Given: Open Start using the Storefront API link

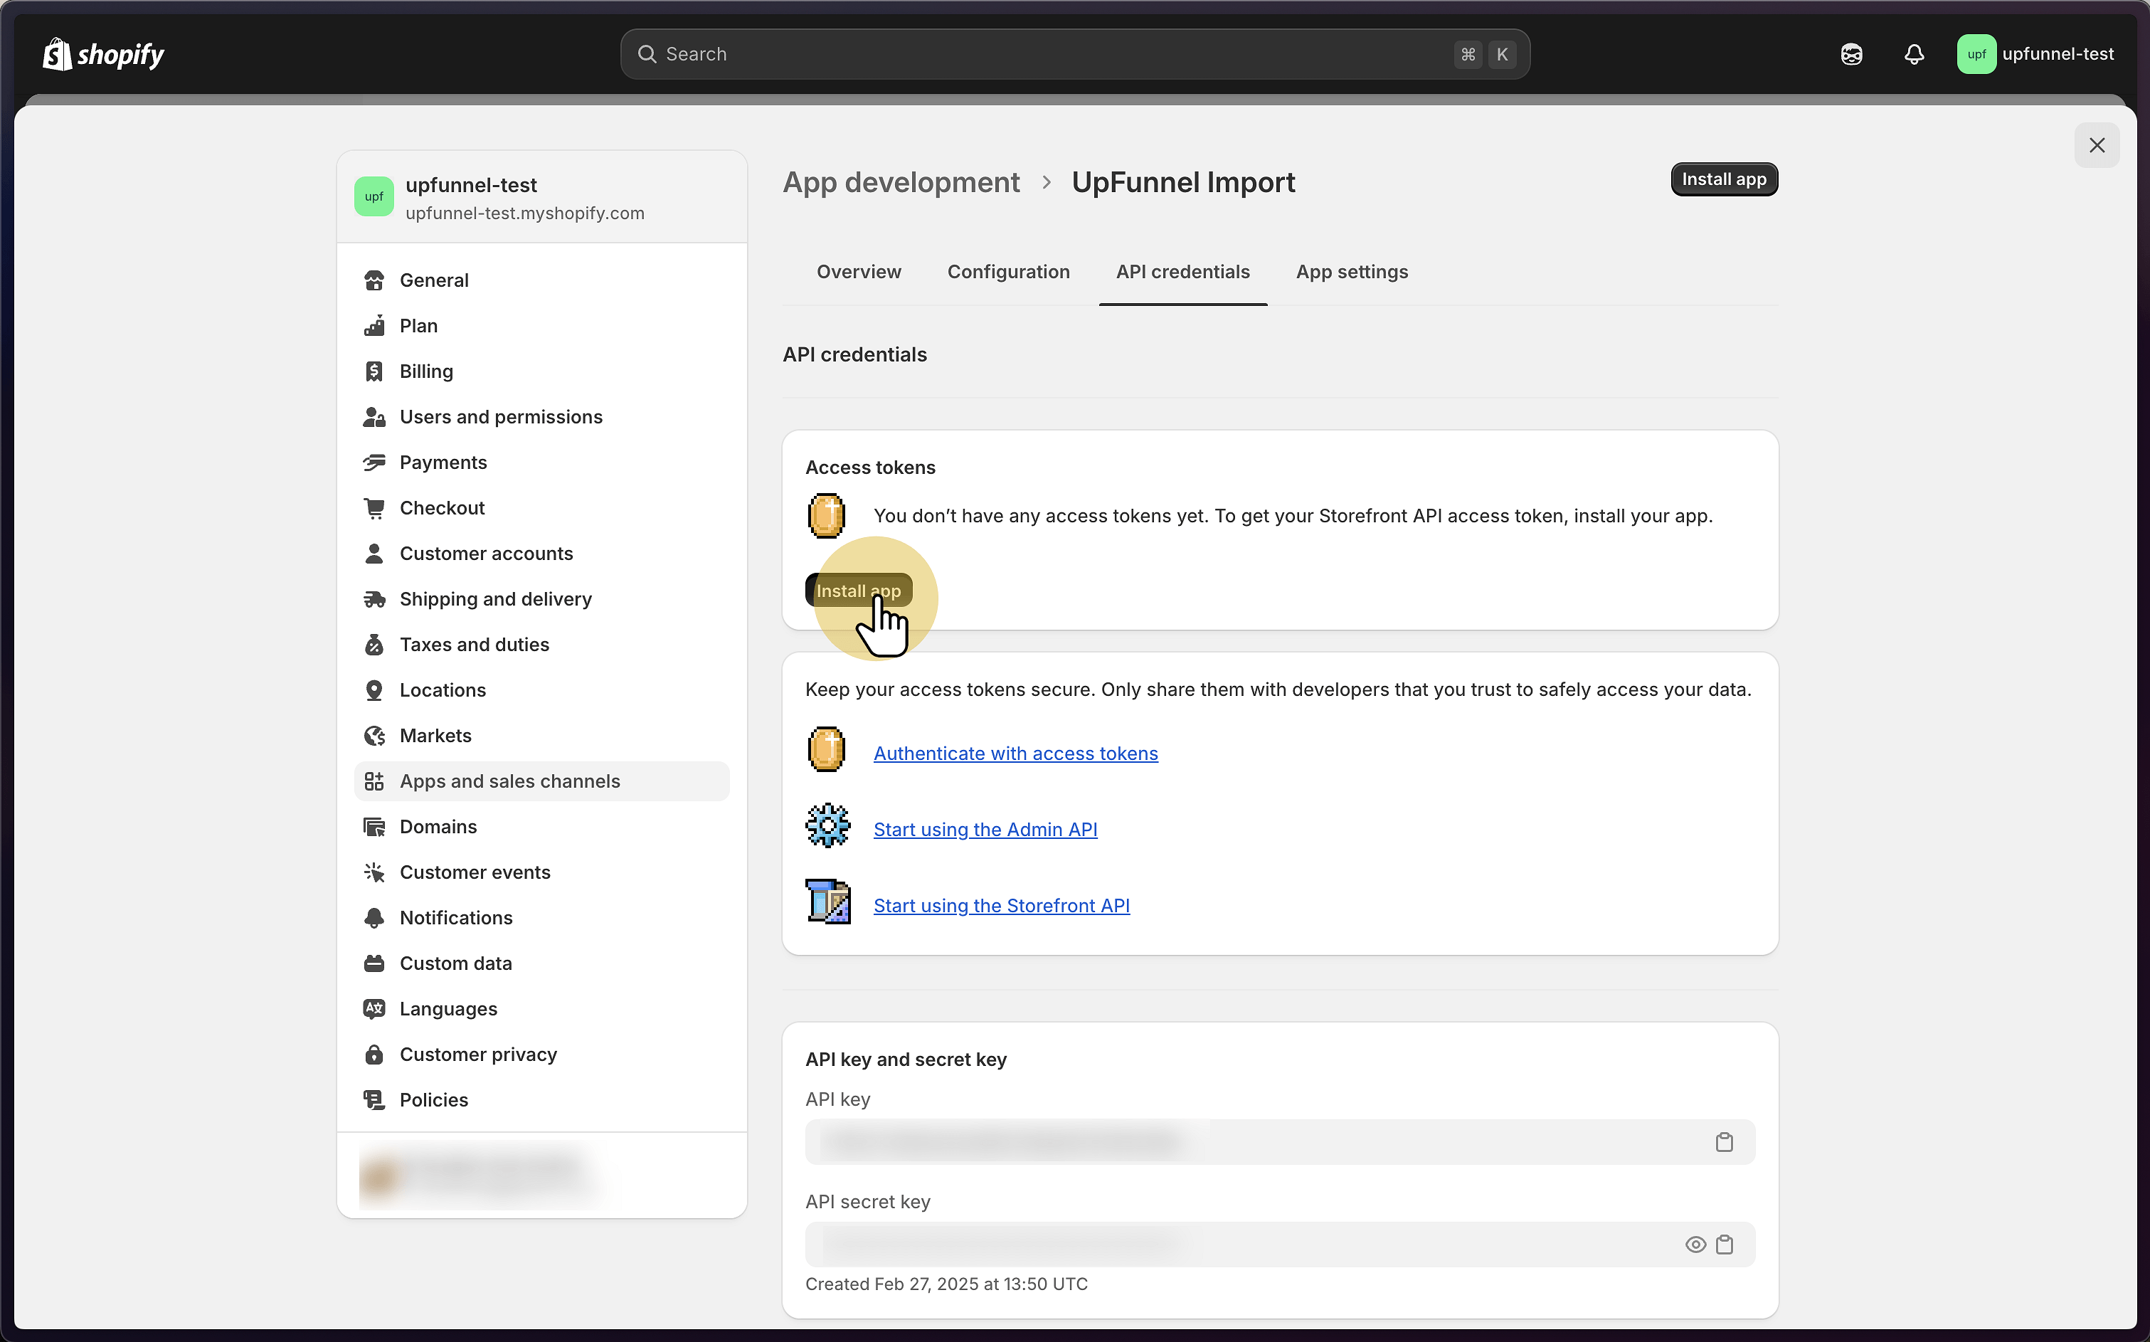Looking at the screenshot, I should 1001,905.
